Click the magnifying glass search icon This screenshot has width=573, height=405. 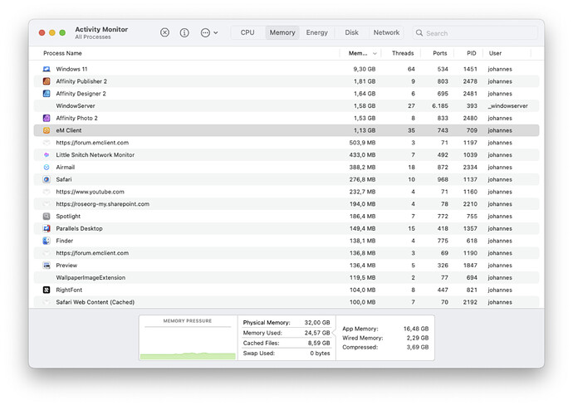click(x=419, y=33)
